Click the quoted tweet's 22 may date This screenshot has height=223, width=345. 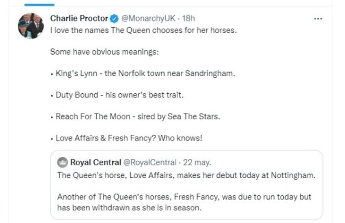(196, 163)
